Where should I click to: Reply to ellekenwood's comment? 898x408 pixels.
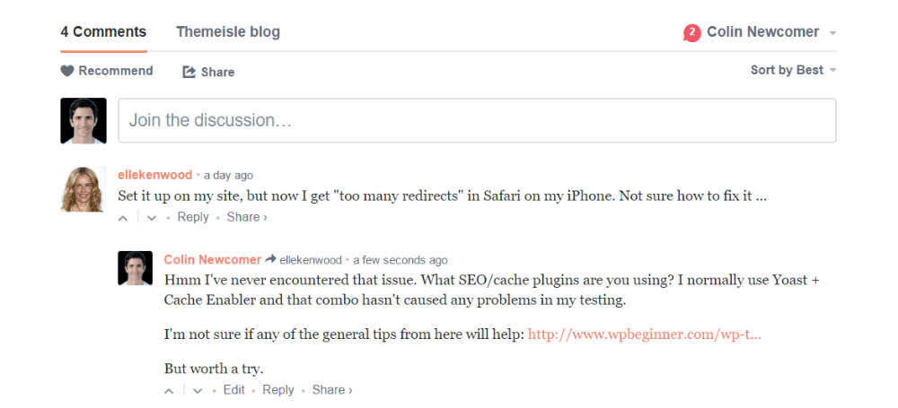[193, 217]
